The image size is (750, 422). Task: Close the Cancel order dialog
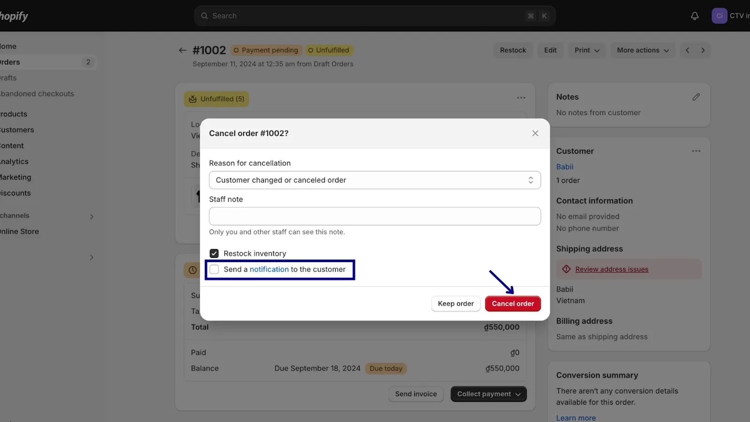tap(535, 133)
